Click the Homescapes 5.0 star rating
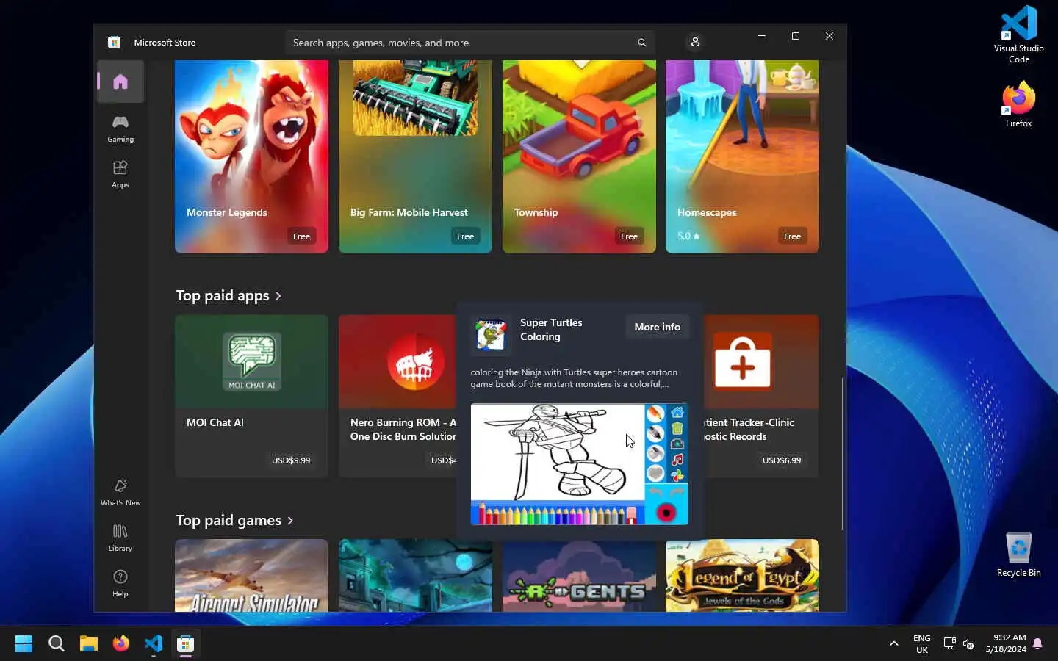The height and width of the screenshot is (661, 1058). 688,236
